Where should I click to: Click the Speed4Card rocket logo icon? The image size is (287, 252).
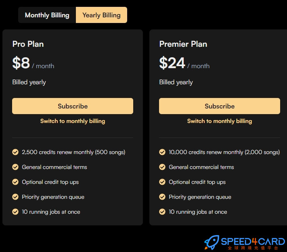(x=212, y=242)
